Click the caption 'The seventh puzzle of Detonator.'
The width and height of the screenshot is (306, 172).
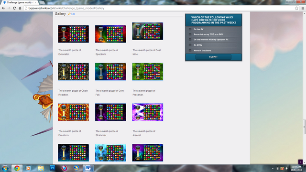point(70,52)
